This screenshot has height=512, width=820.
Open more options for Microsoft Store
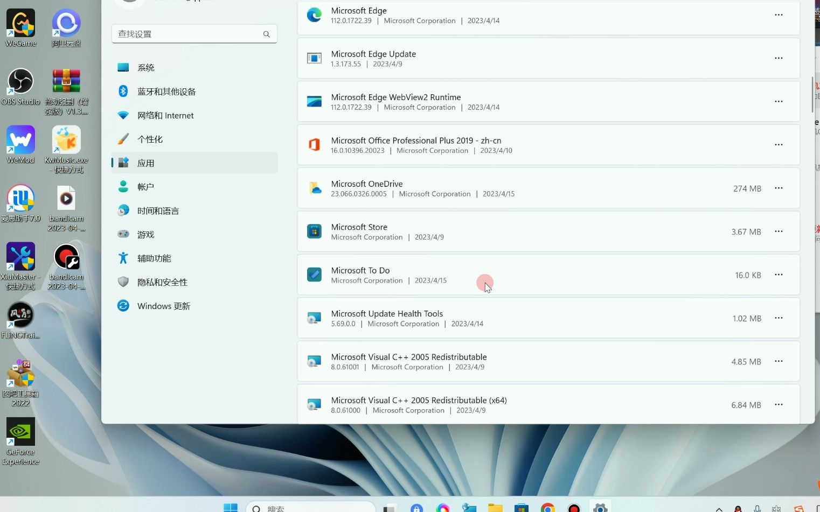coord(779,232)
